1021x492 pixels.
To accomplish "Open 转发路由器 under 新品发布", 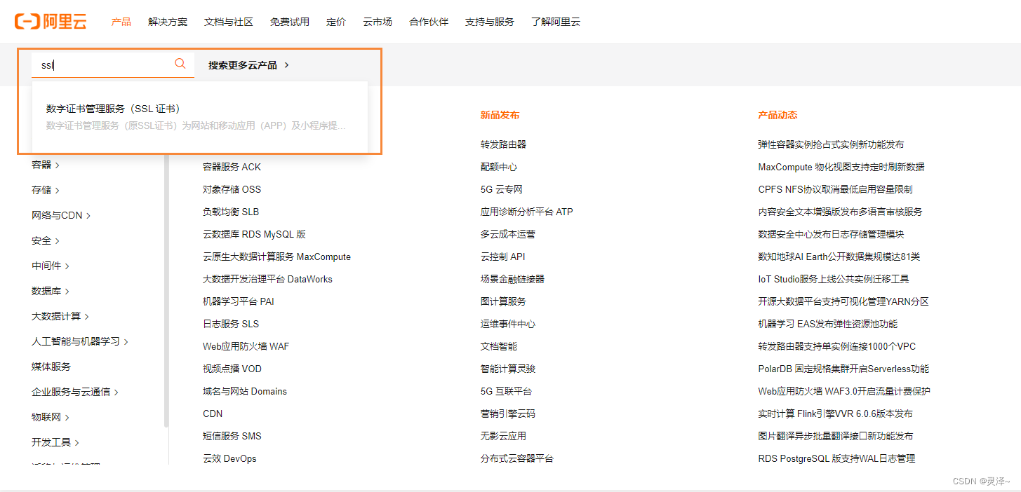I will pos(503,144).
